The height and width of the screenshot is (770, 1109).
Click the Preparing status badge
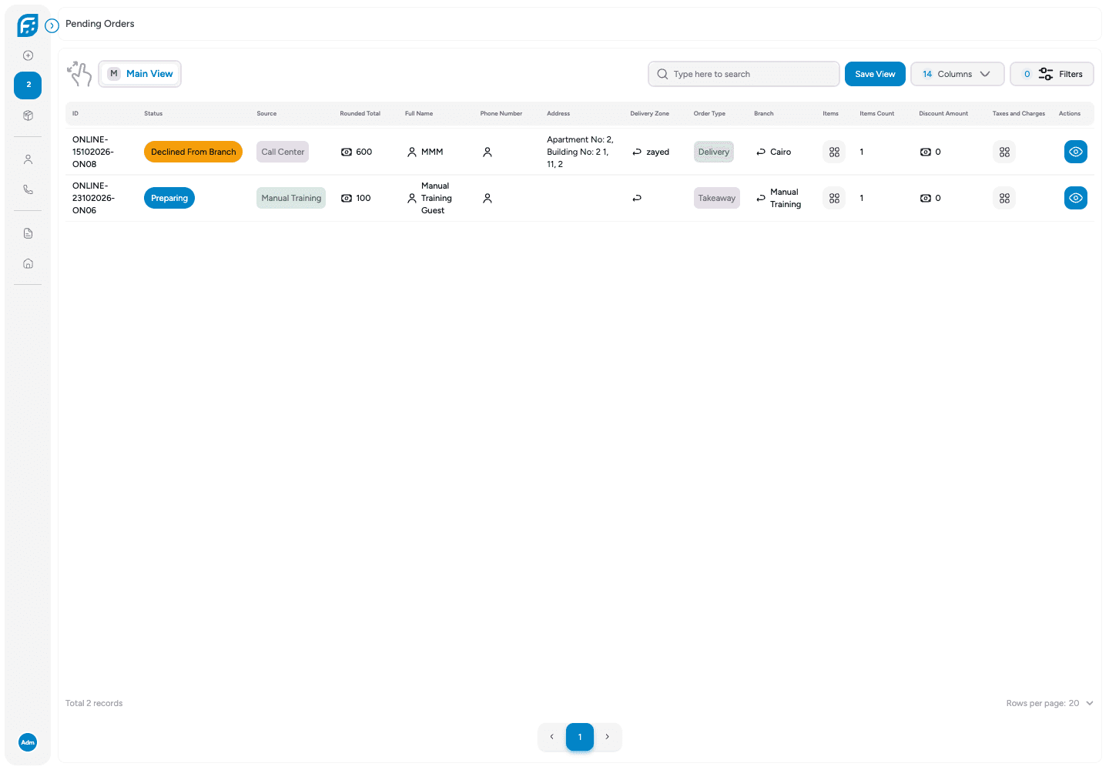(x=169, y=198)
